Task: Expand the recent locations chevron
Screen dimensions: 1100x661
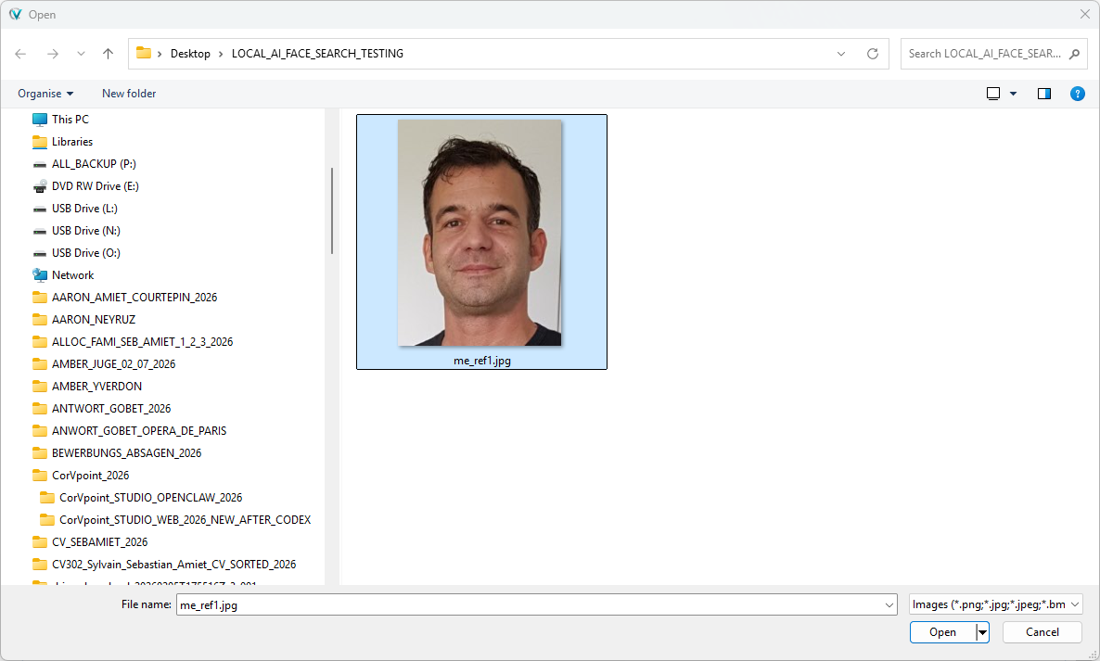Action: coord(81,53)
